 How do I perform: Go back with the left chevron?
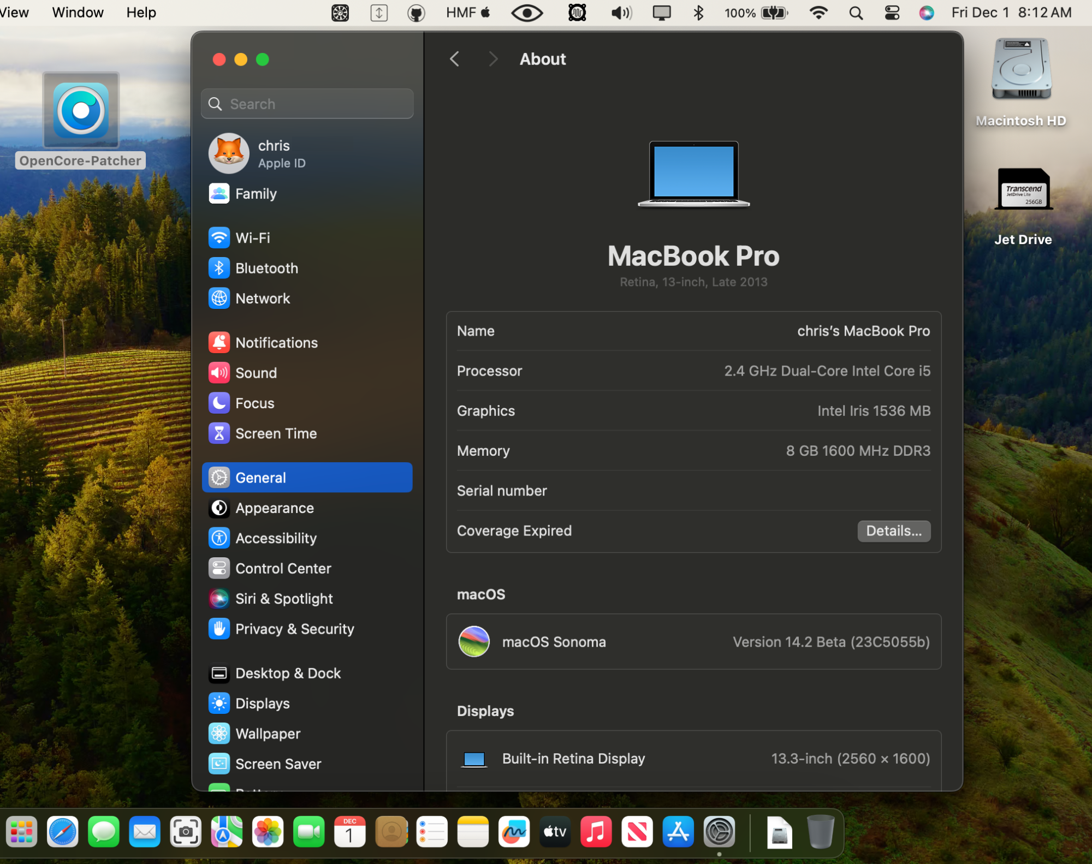pos(454,59)
